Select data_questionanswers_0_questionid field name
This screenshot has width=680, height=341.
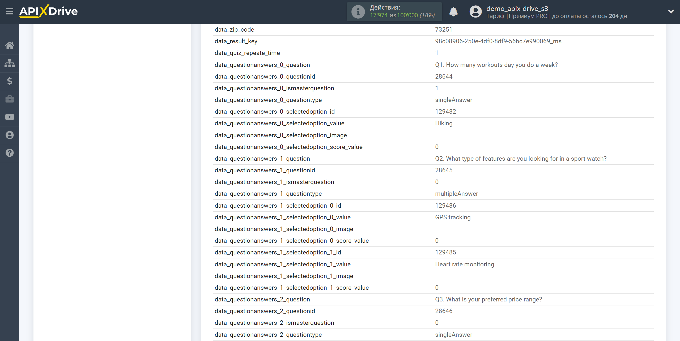click(265, 76)
